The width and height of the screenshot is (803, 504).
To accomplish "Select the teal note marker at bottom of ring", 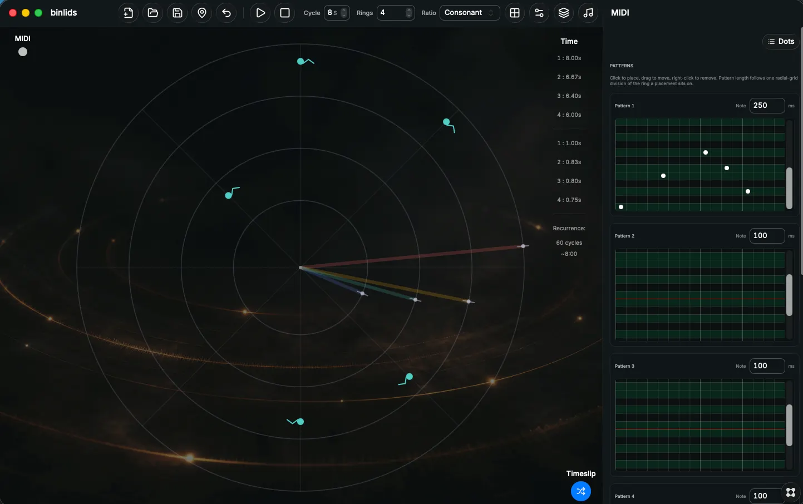I will [300, 422].
